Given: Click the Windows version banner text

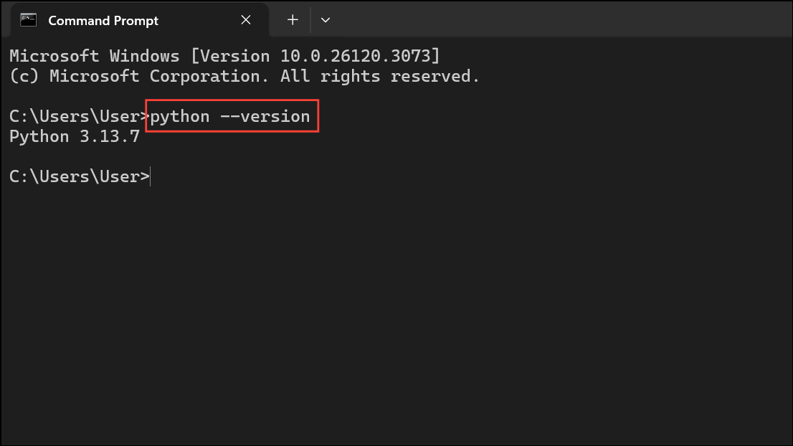Looking at the screenshot, I should click(x=223, y=55).
